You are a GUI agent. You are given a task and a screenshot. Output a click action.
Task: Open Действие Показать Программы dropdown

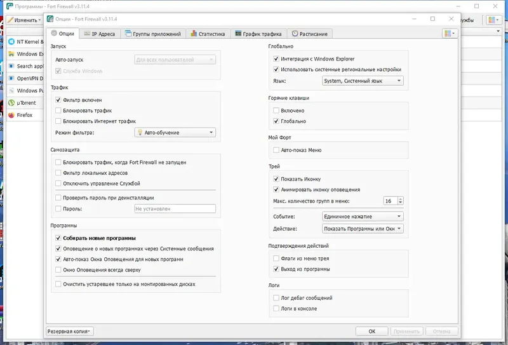pos(363,229)
